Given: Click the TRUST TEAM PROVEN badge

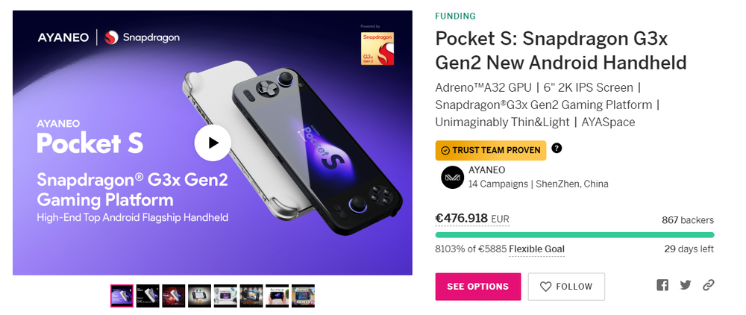Looking at the screenshot, I should coord(491,151).
